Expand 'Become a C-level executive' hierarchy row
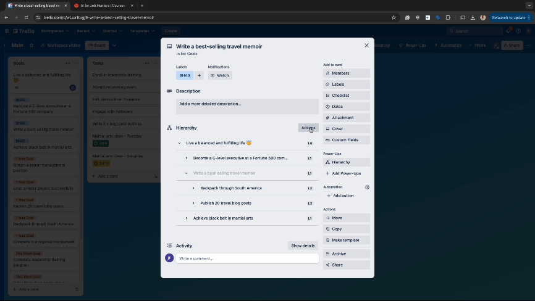 187,158
